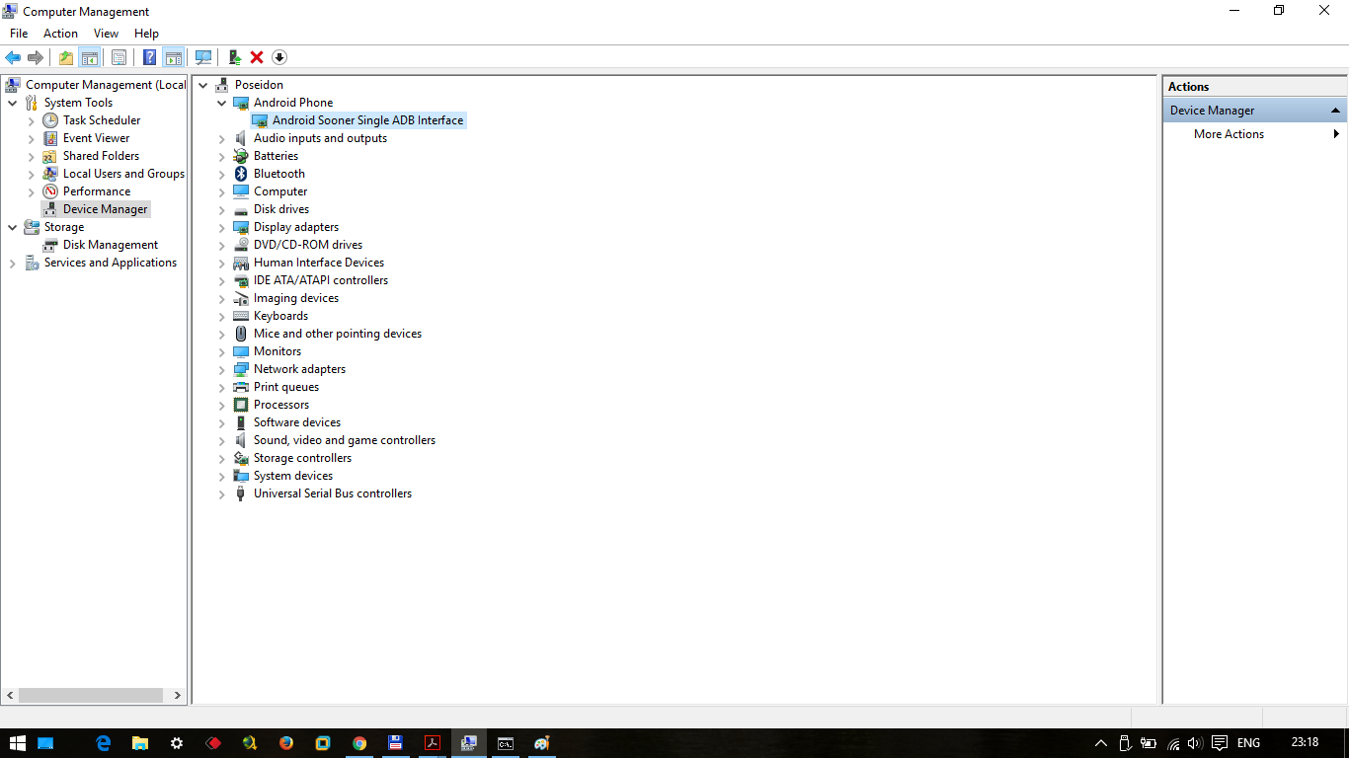Select Shared Folders in the console tree

(101, 156)
